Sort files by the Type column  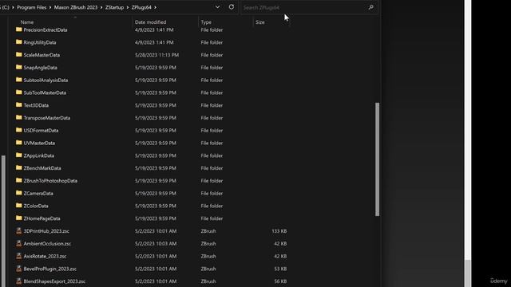pyautogui.click(x=206, y=22)
